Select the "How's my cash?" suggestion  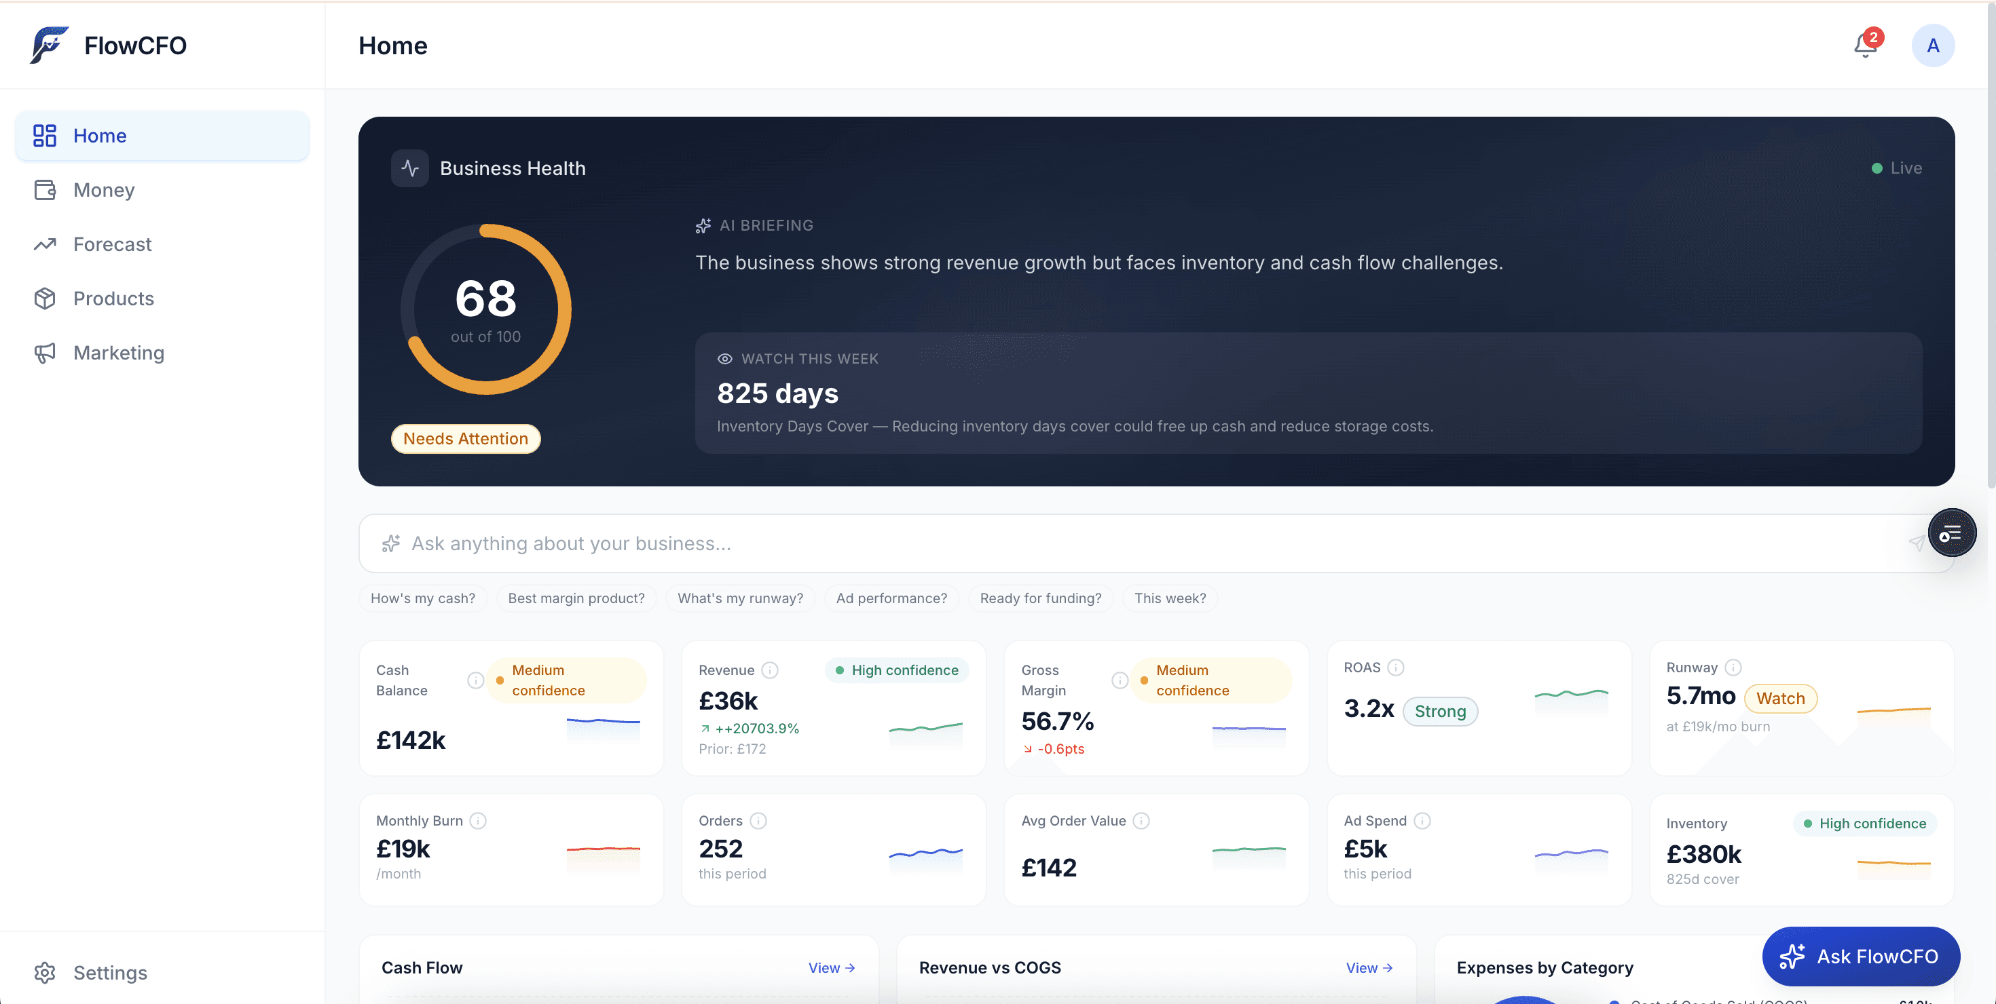tap(423, 598)
